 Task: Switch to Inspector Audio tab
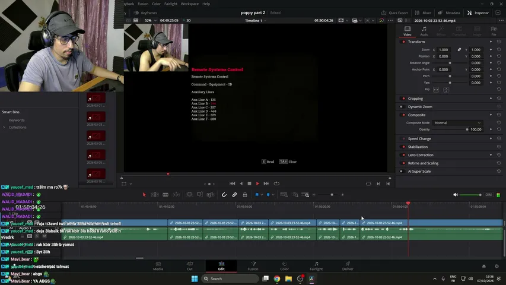[x=424, y=31]
